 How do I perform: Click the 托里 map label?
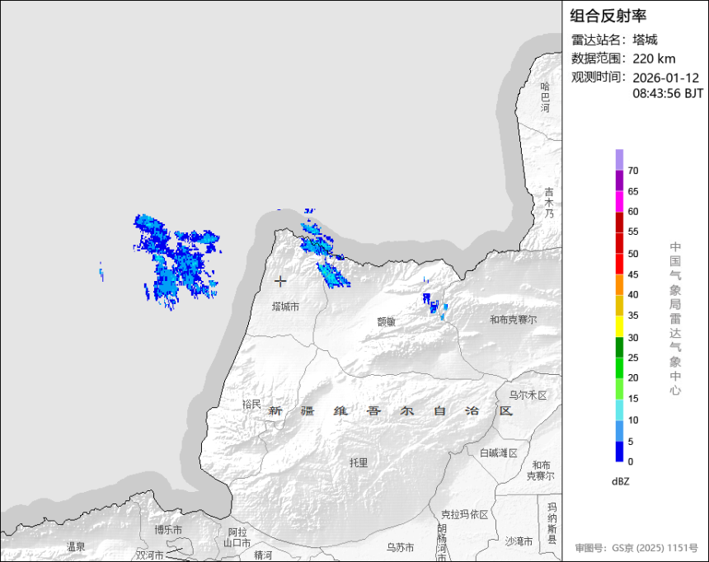[x=359, y=462]
